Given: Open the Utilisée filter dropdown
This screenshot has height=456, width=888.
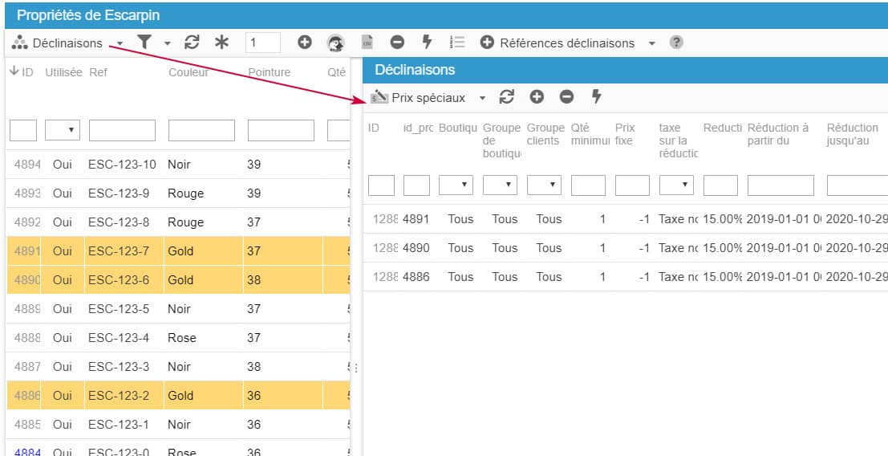Looking at the screenshot, I should click(62, 130).
